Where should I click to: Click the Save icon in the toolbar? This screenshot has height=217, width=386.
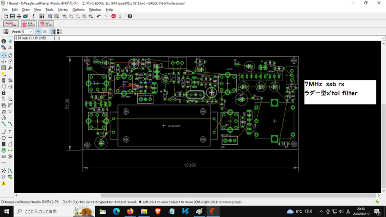tap(12, 16)
